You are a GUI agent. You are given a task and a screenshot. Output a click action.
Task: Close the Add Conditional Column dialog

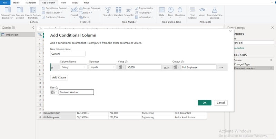click(x=230, y=31)
